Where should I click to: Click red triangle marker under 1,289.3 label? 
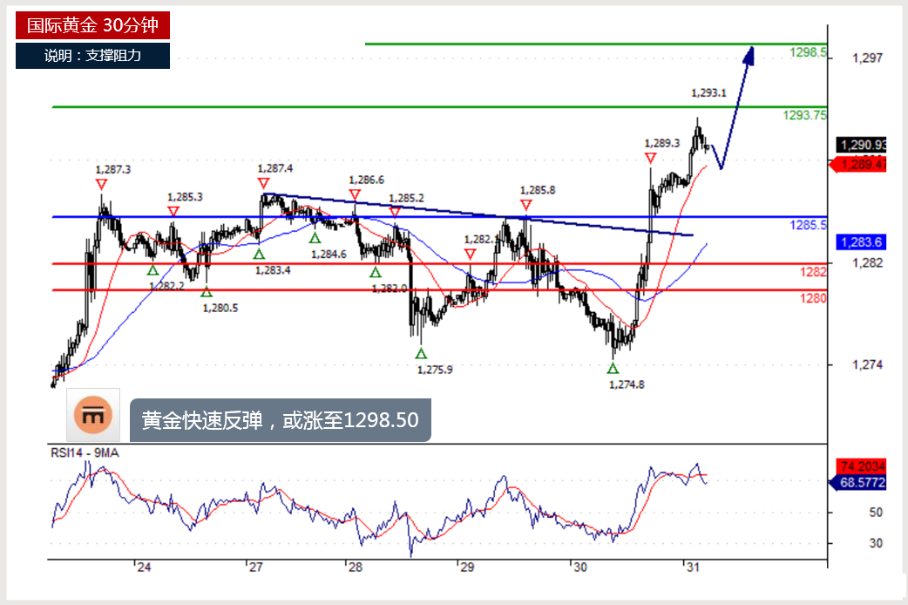650,158
